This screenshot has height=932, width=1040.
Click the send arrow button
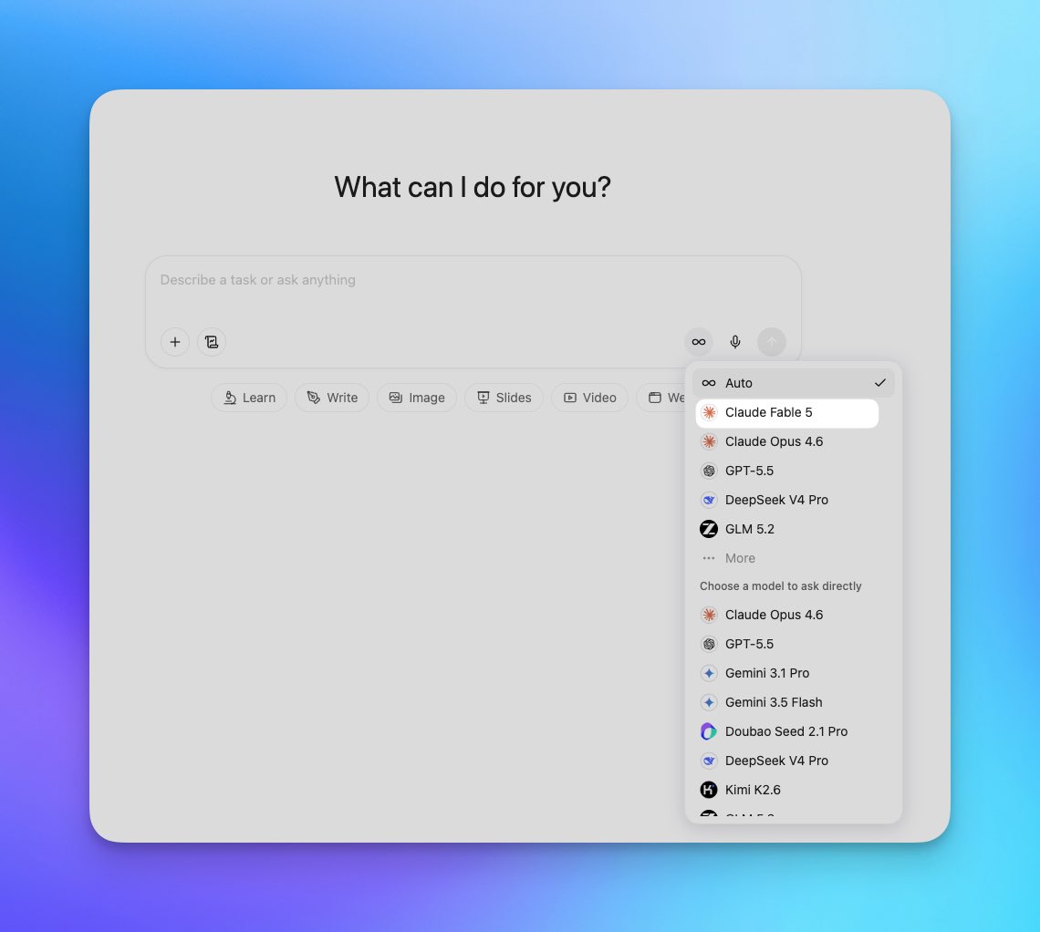(772, 342)
